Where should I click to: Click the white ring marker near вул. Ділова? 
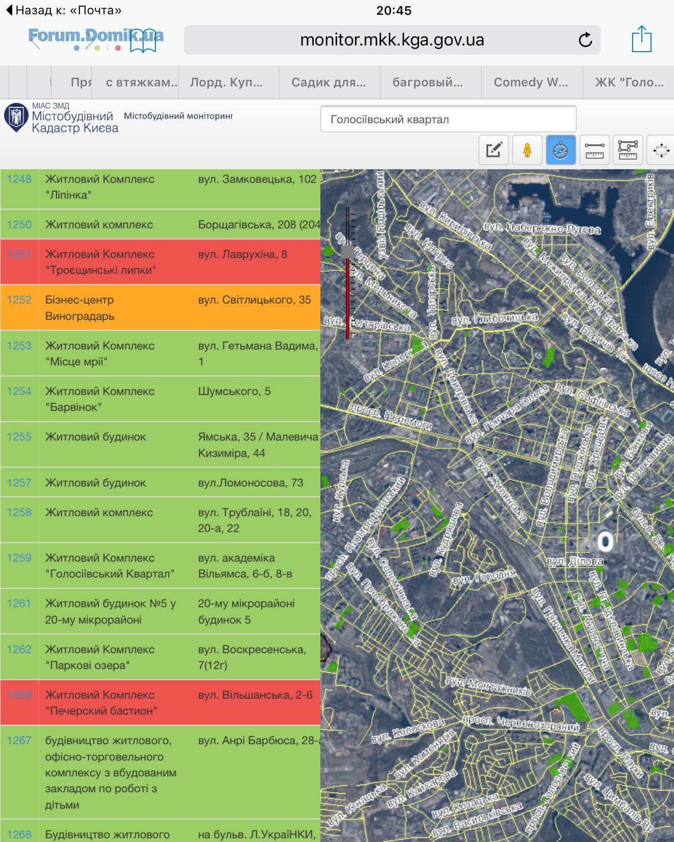[x=606, y=541]
